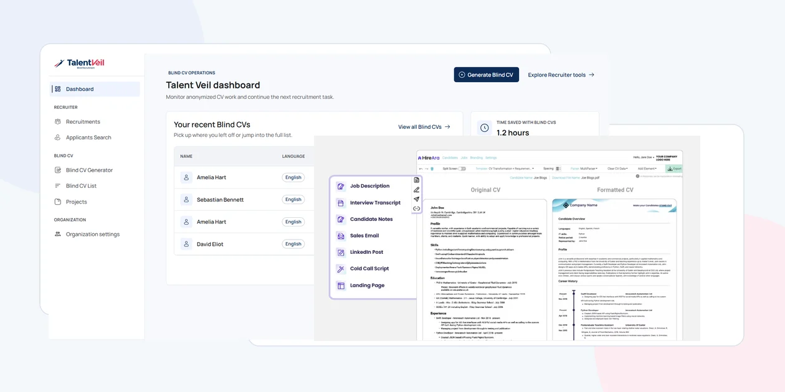The height and width of the screenshot is (392, 785).
Task: Click English badge in Sebastian Bennett row
Action: (293, 200)
